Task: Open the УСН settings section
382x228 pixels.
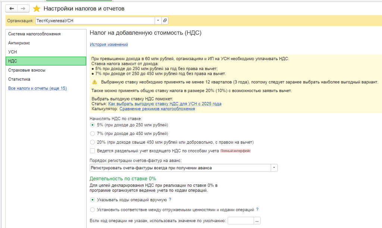Action: tap(13, 52)
